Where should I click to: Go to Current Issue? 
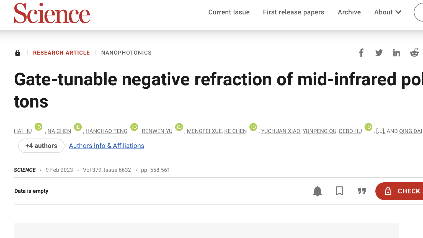(229, 12)
